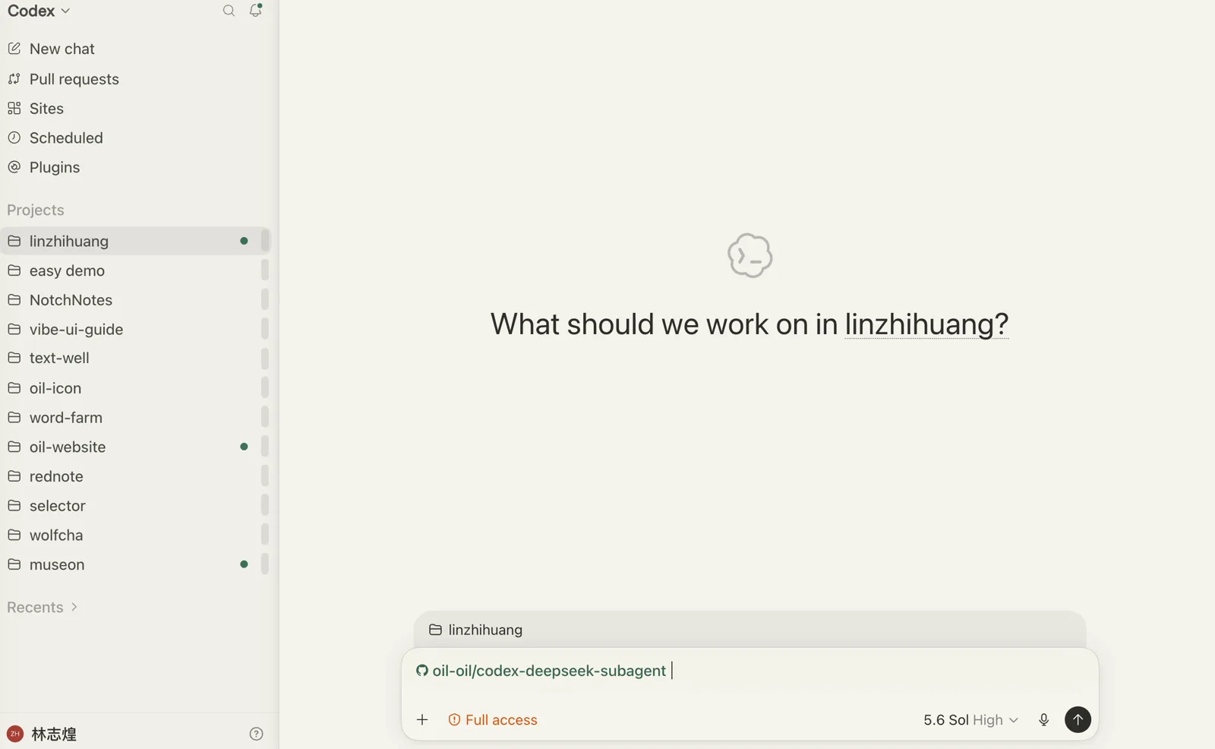Open the search icon in sidebar header
The image size is (1215, 749).
229,11
